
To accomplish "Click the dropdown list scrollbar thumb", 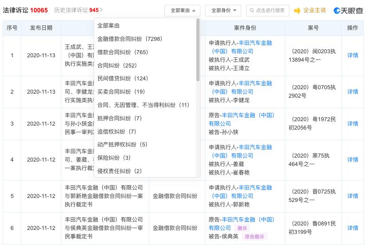I will pyautogui.click(x=198, y=50).
